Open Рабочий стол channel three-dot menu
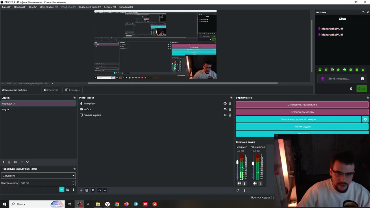This screenshot has height=208, width=370. coord(260,183)
